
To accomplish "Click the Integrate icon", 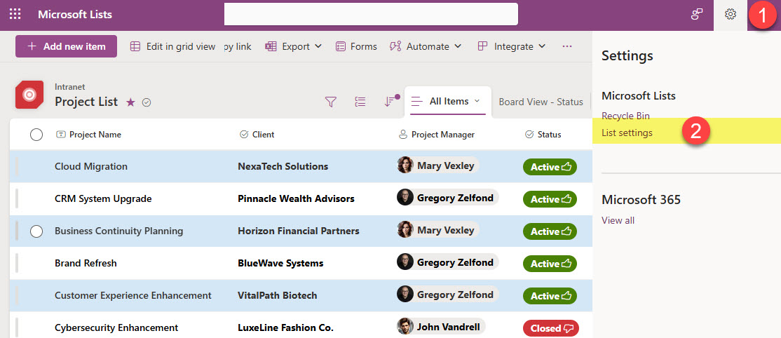I will point(482,46).
